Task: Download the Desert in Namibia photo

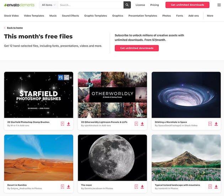Action: (69, 186)
